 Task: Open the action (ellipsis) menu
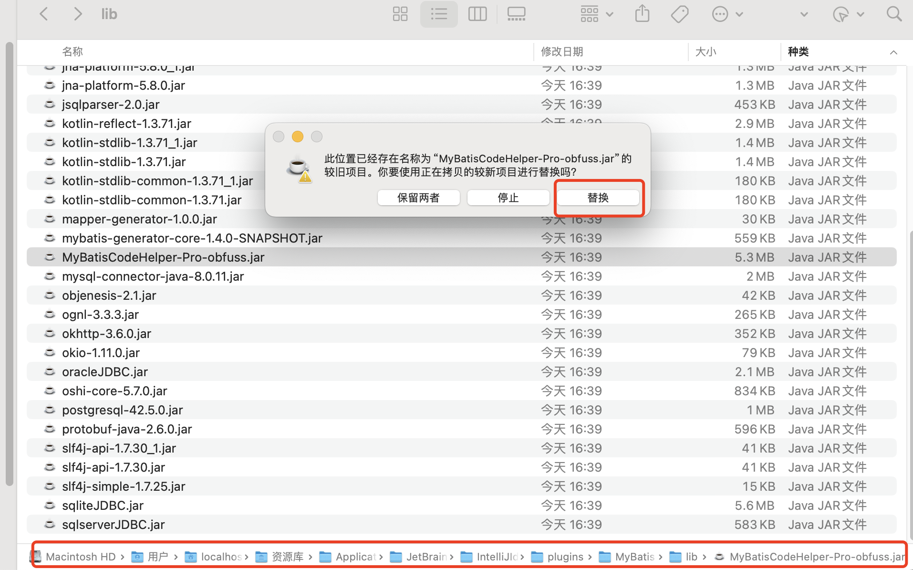(727, 14)
